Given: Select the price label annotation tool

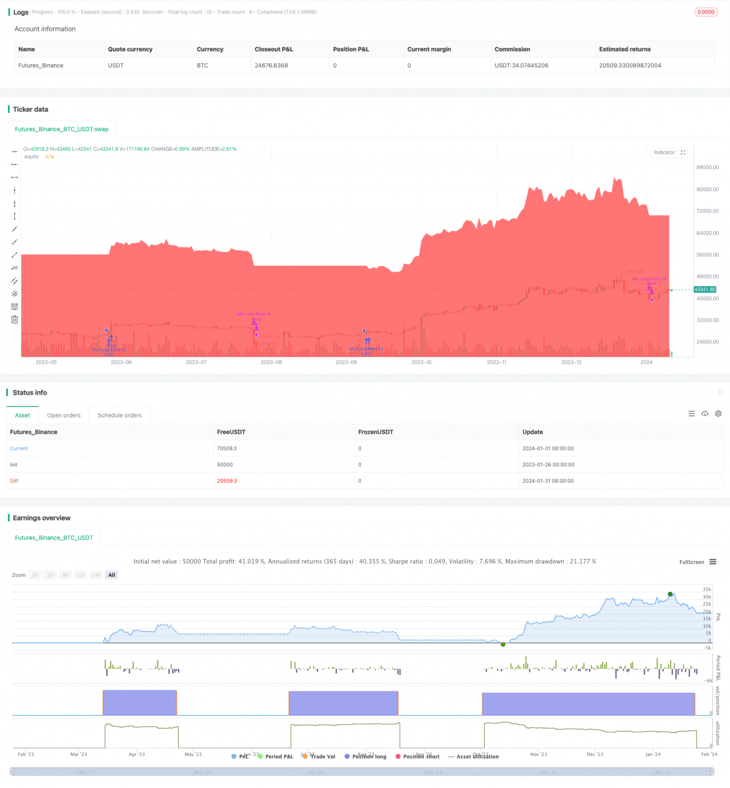Looking at the screenshot, I should coord(15,268).
